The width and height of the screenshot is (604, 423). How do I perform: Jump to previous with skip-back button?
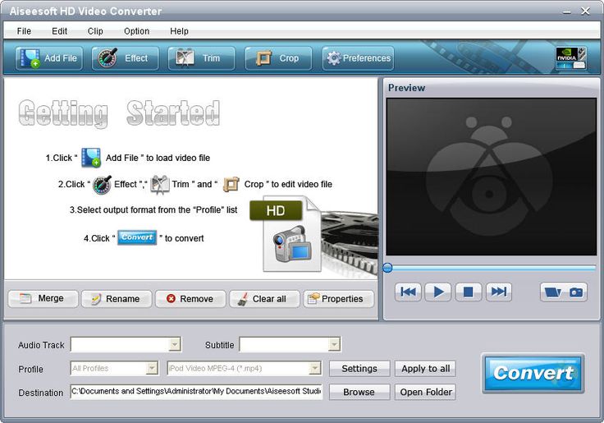(x=409, y=292)
